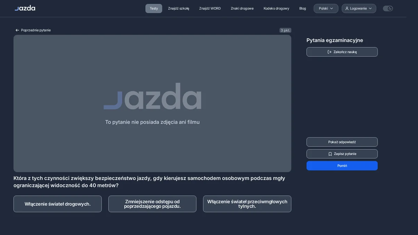Select answer Włączenie świateł przeciwmgłowych tylnych
The height and width of the screenshot is (235, 418).
(x=247, y=204)
